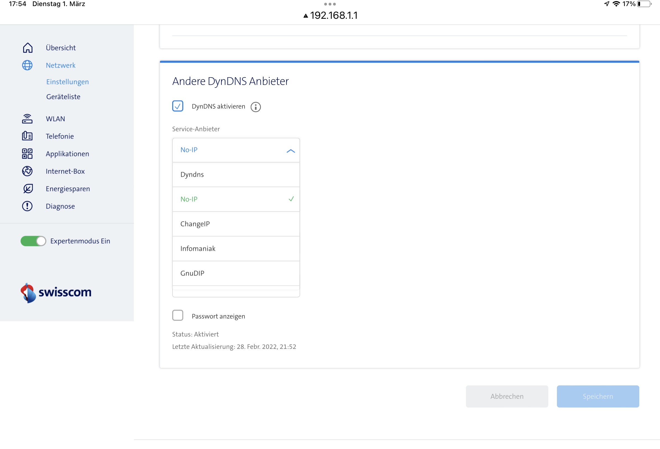Click the Internet-Box icon
Viewport: 660px width, 449px height.
tap(27, 171)
